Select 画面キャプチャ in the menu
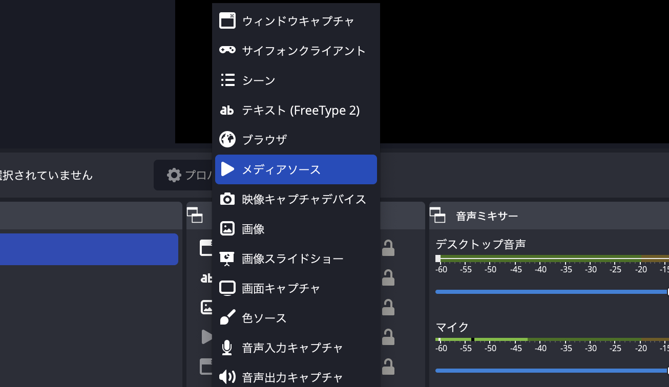Viewport: 669px width, 387px height. (296, 288)
